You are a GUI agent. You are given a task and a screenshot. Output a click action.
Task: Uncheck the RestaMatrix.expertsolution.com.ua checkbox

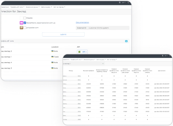(25, 23)
